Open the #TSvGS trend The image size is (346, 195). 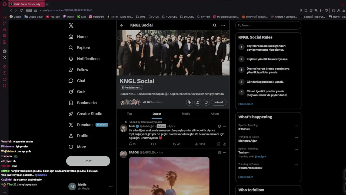(244, 129)
